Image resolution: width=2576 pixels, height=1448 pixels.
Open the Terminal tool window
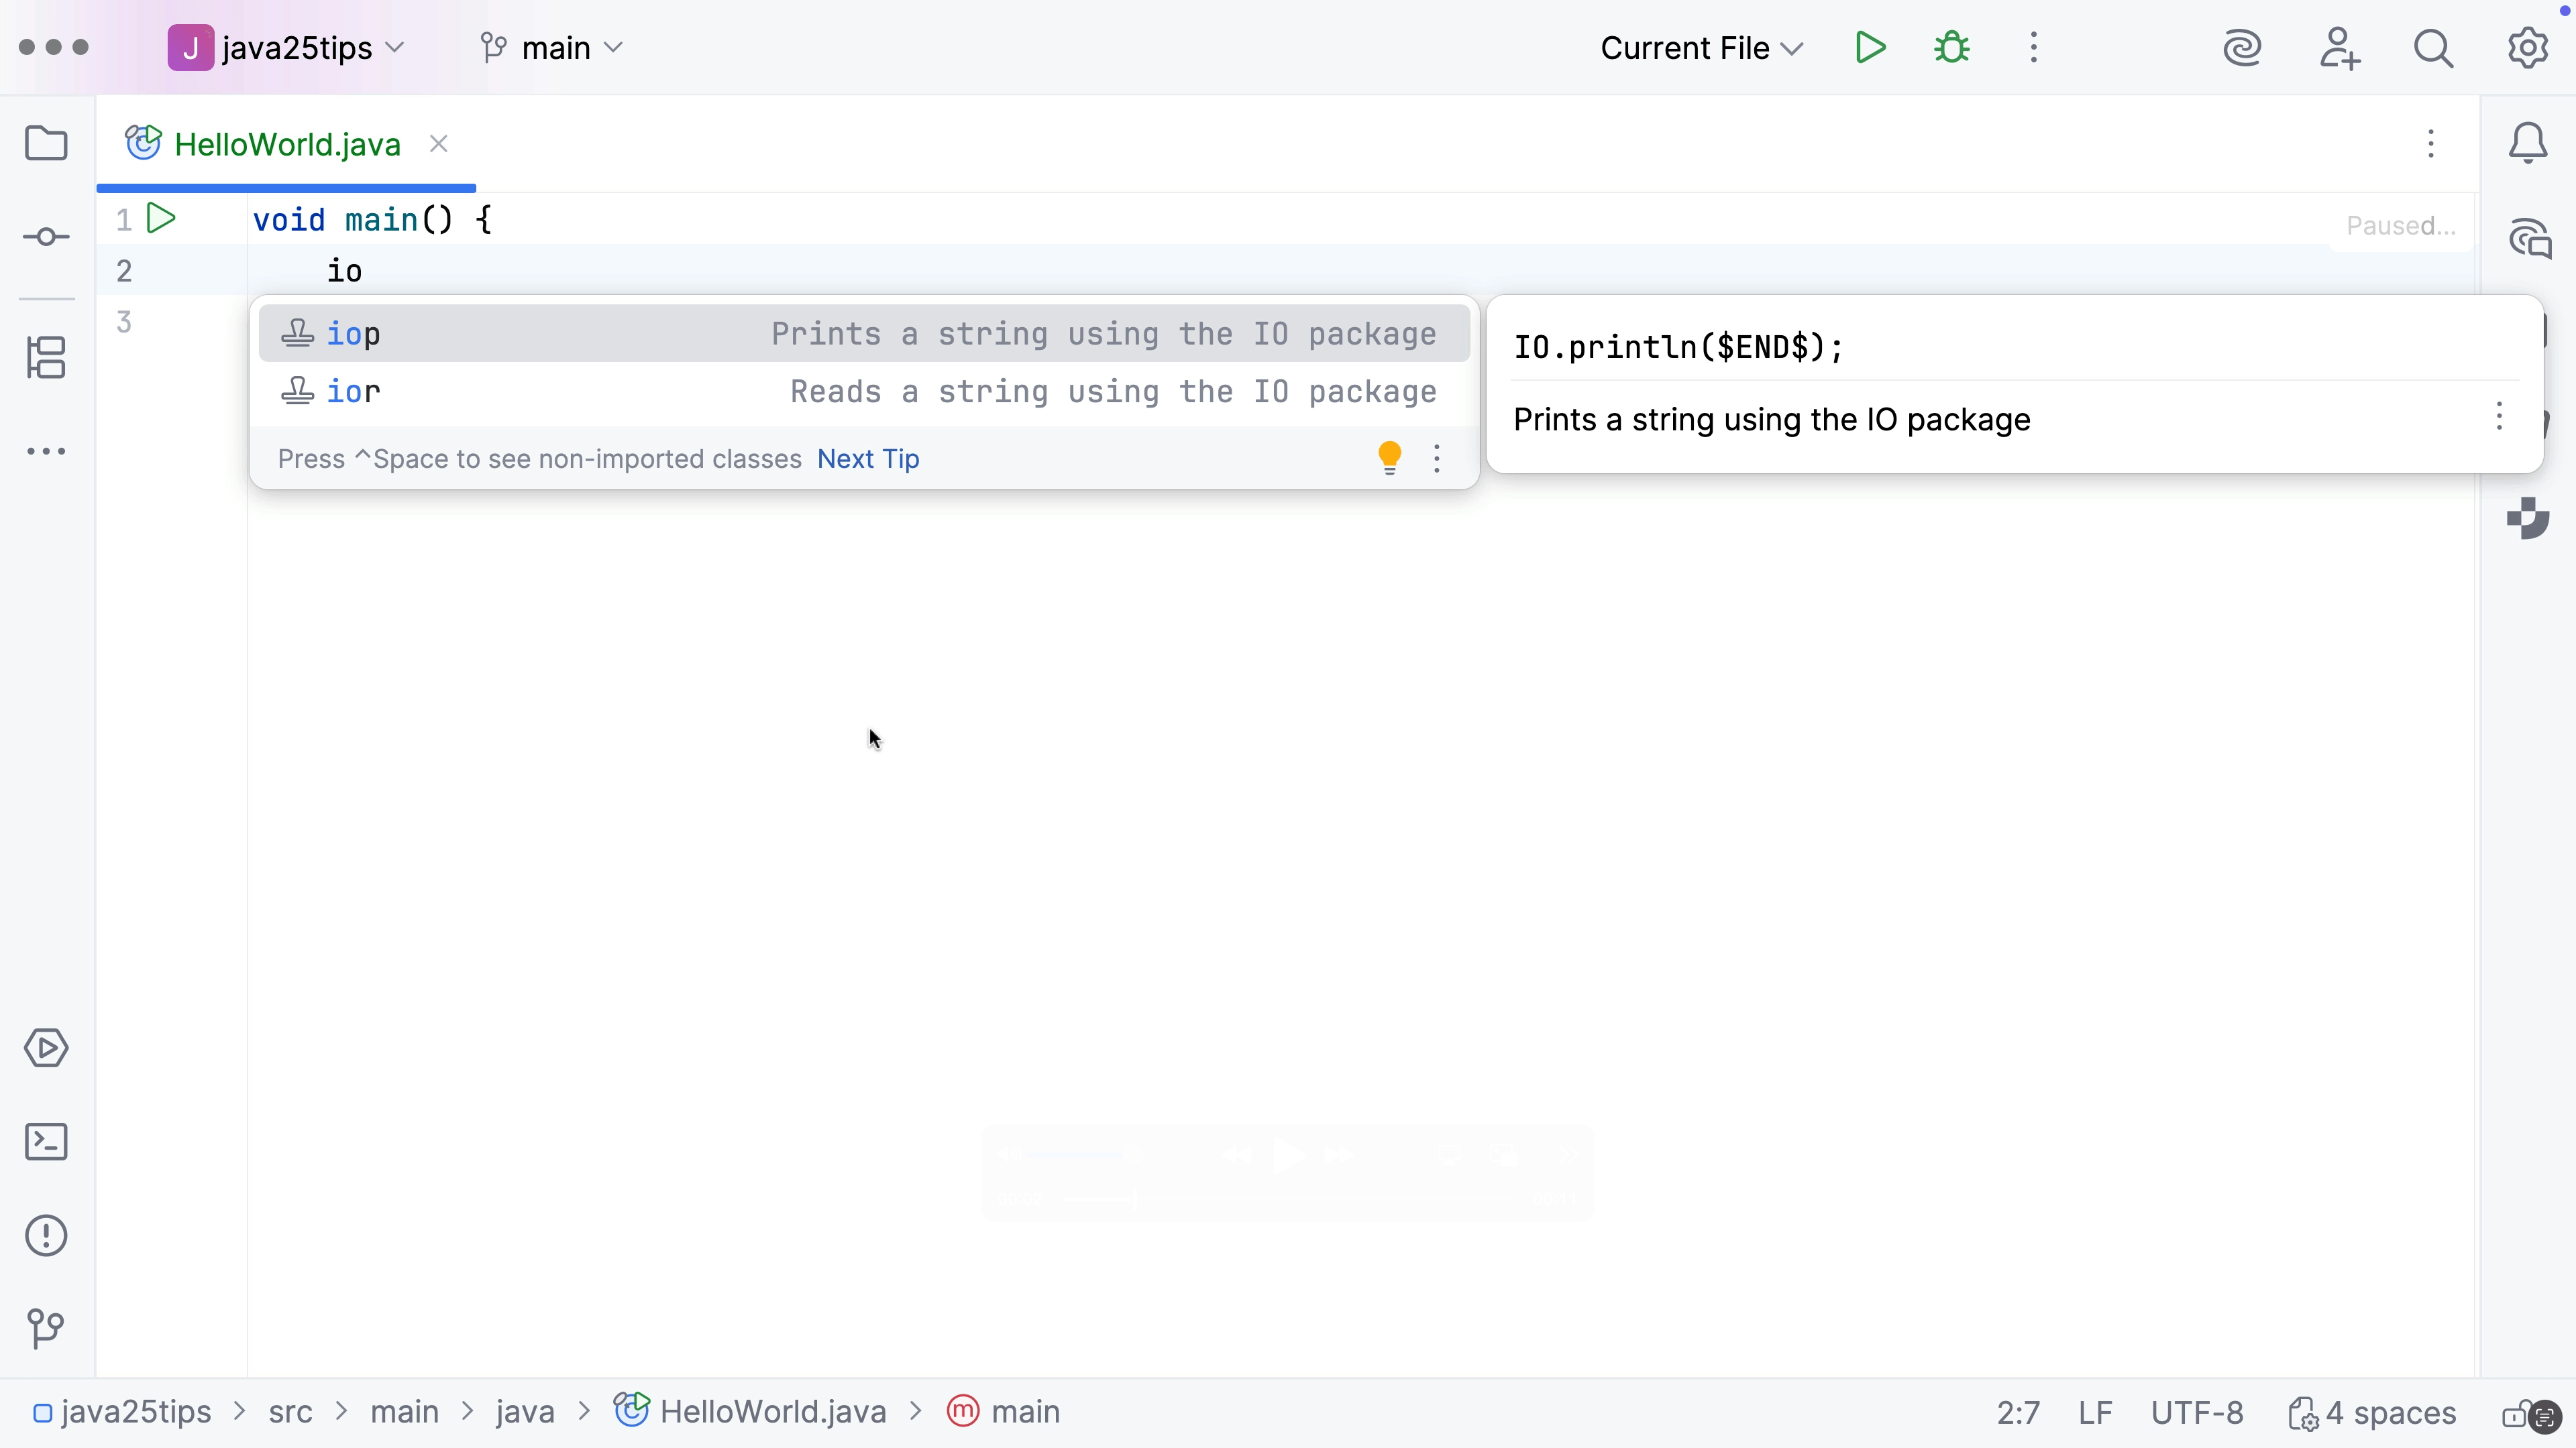pos(45,1141)
